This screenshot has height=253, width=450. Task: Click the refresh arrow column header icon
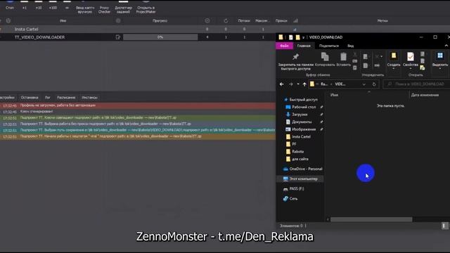(x=226, y=20)
